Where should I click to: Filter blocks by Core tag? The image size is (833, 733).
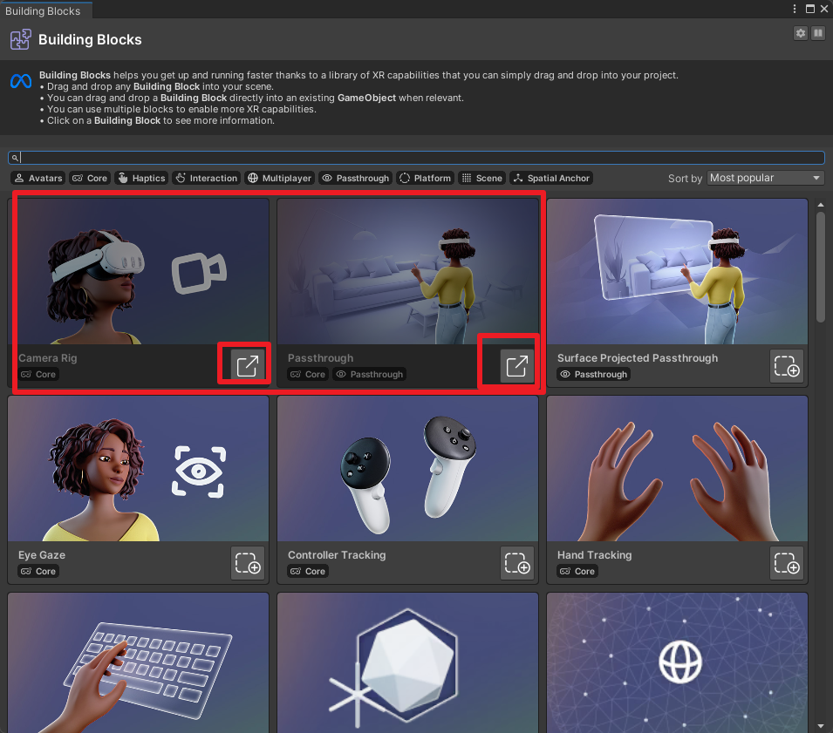[x=90, y=179]
